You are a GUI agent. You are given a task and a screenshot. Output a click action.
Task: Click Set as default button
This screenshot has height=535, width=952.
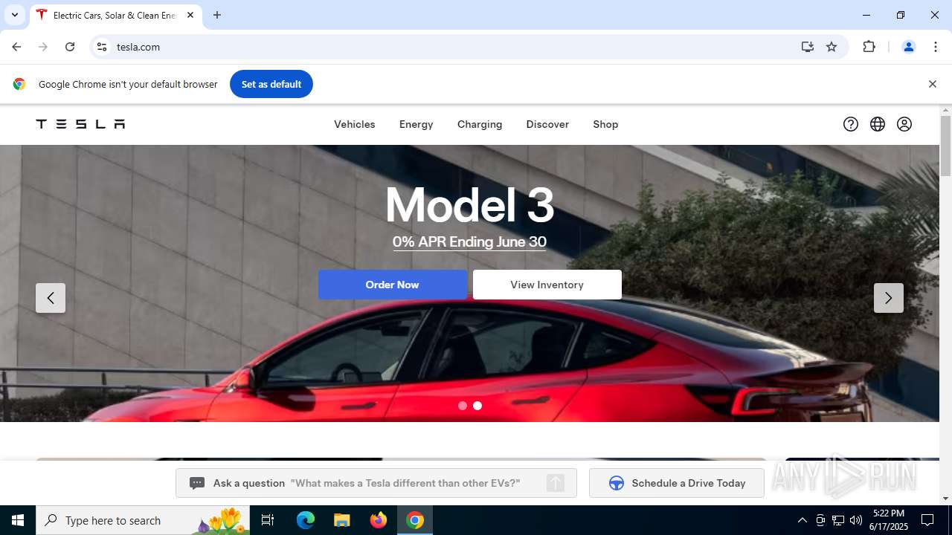(x=271, y=84)
